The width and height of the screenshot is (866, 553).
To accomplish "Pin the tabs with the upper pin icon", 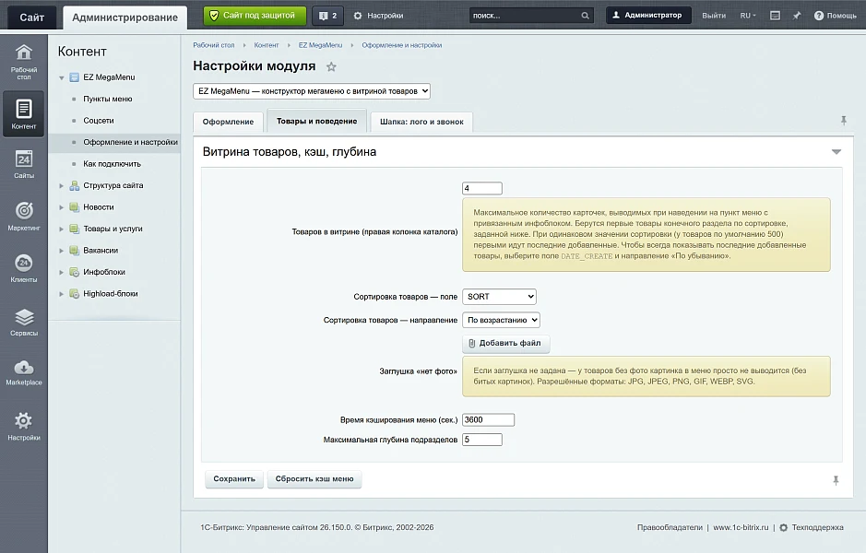I will (x=843, y=121).
